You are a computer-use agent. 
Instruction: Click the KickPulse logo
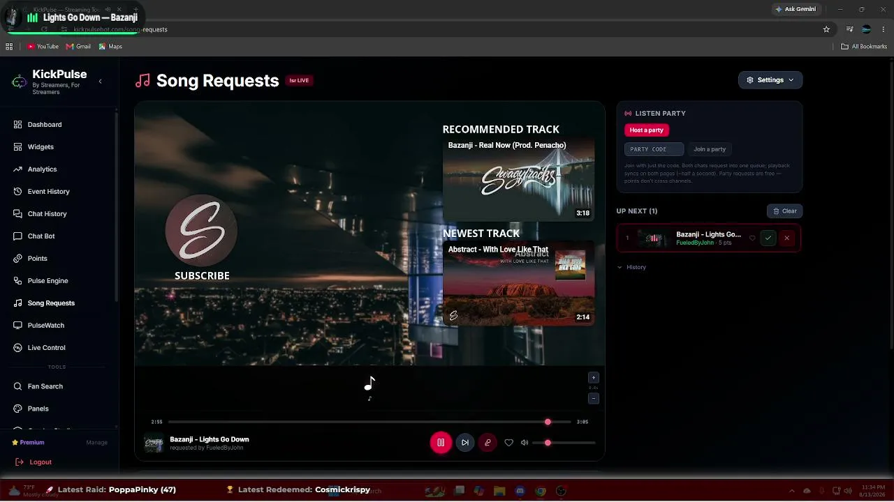click(20, 82)
